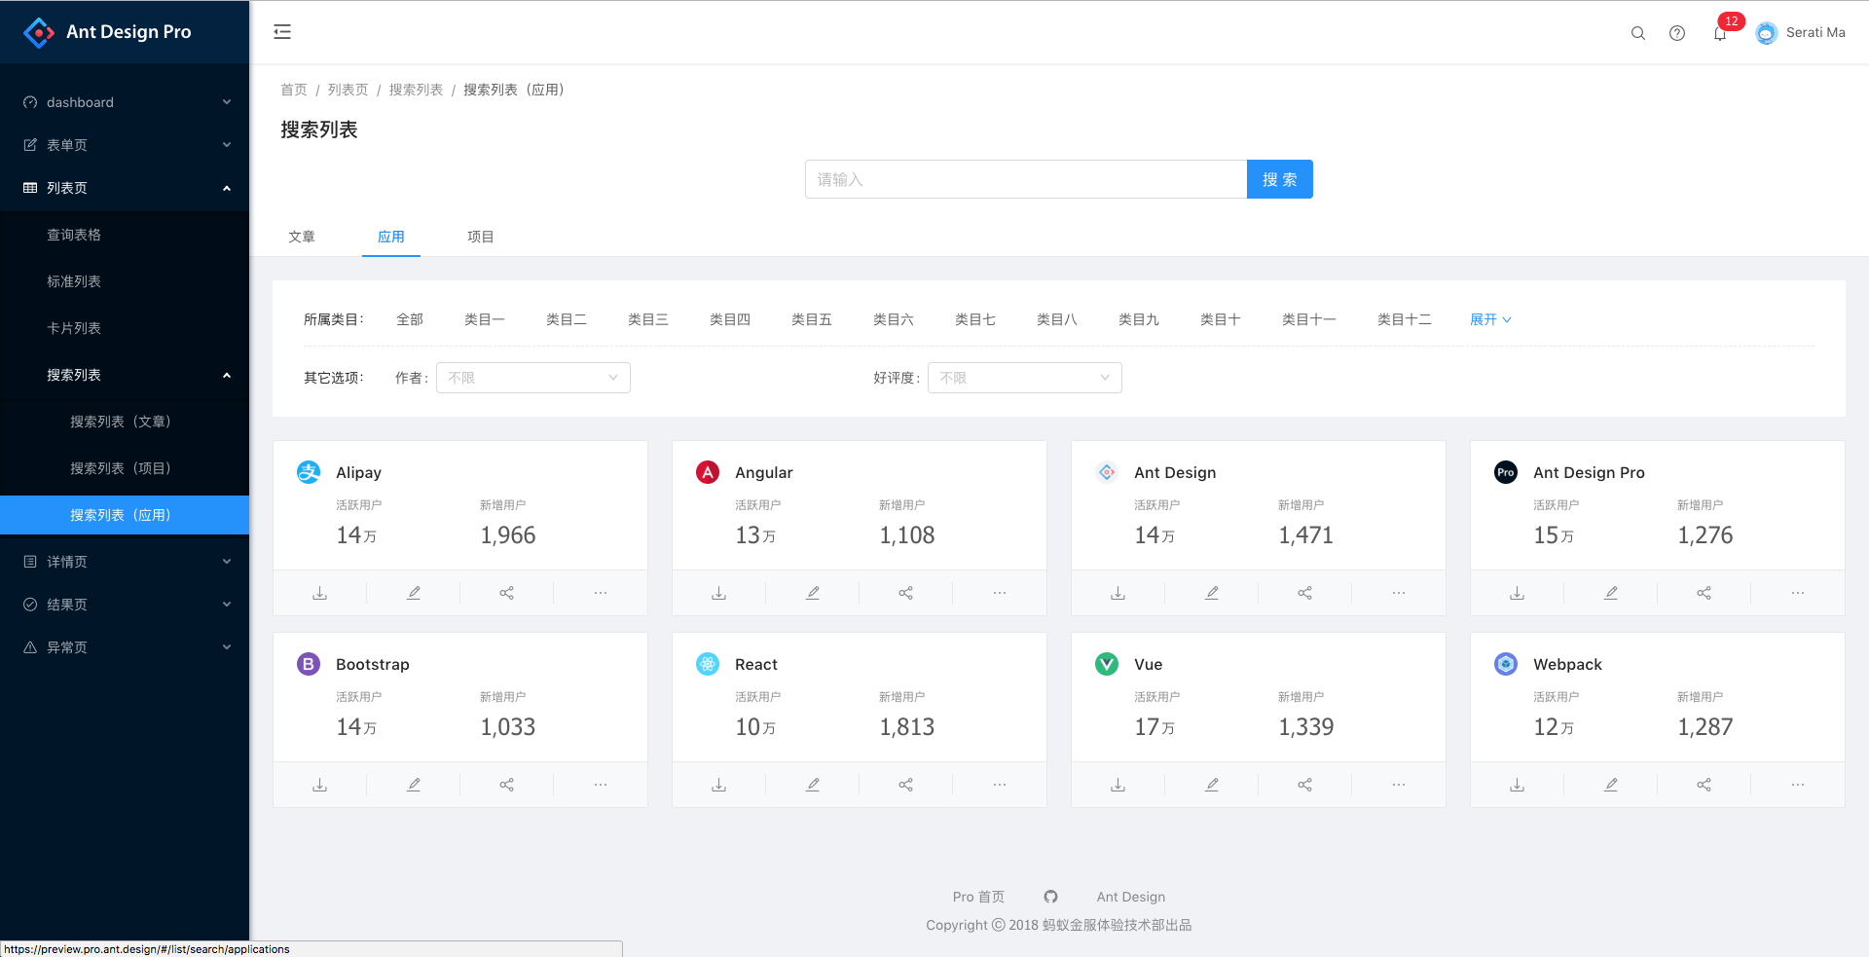Edit the Ant Design Pro card
This screenshot has width=1869, height=957.
[1611, 593]
